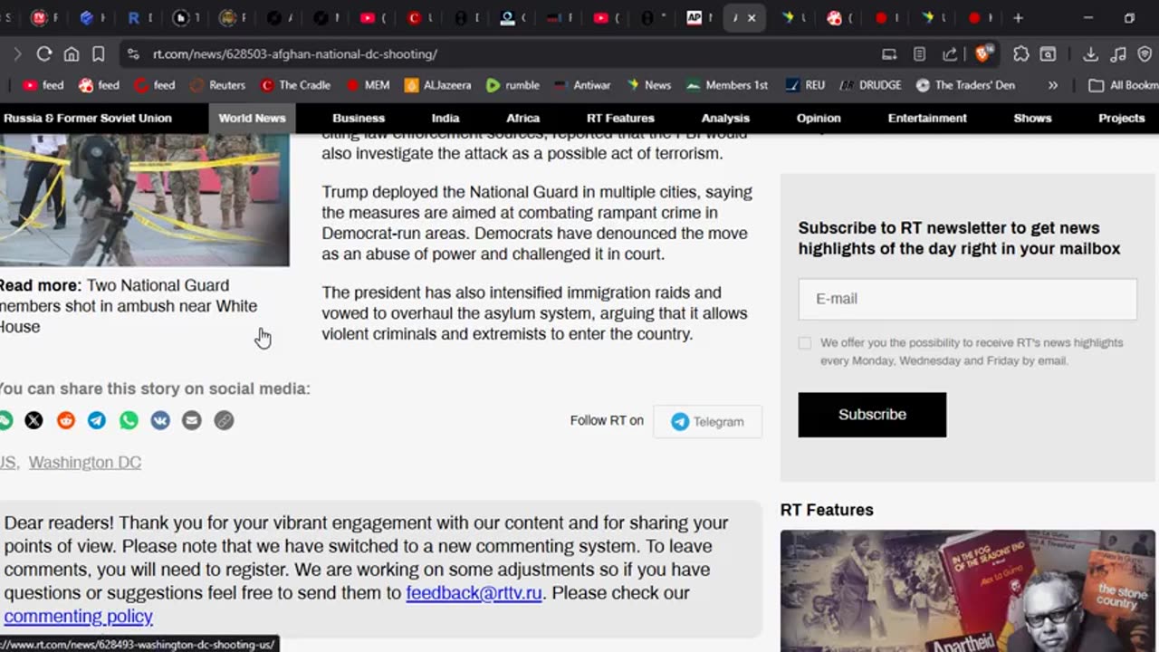
Task: Open feedback@rttv.ru email link
Action: (x=474, y=593)
